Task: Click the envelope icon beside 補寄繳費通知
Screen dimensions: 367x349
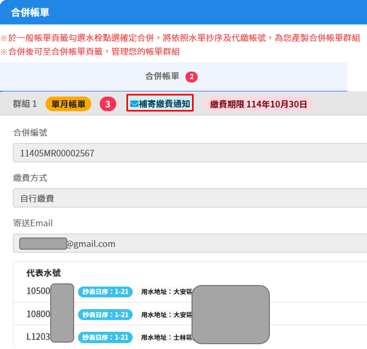Action: click(134, 104)
